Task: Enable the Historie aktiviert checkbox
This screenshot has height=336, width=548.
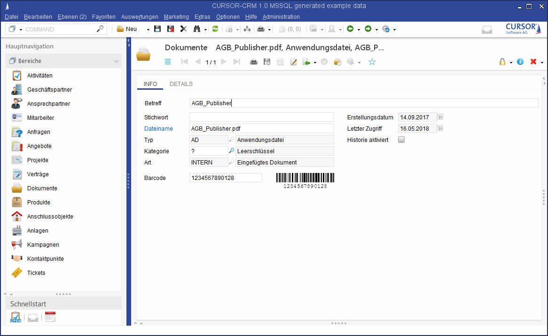Action: point(401,140)
